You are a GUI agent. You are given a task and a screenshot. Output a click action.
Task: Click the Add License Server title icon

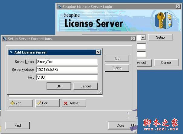11,52
